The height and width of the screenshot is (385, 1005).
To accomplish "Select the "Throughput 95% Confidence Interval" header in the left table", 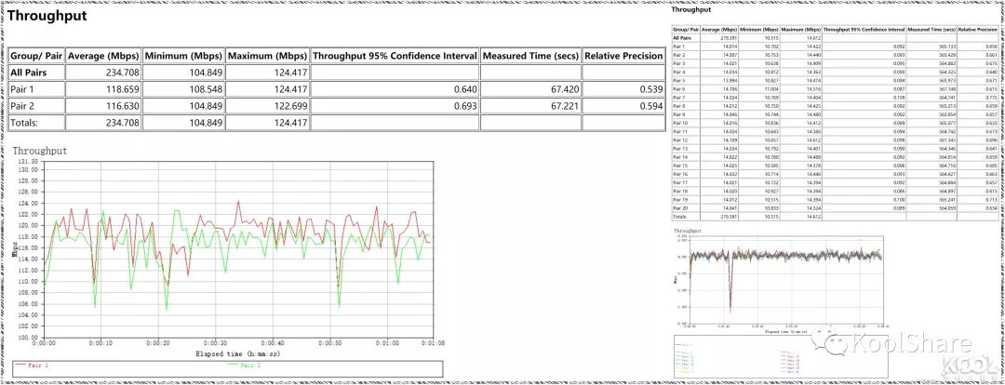I will click(x=395, y=56).
